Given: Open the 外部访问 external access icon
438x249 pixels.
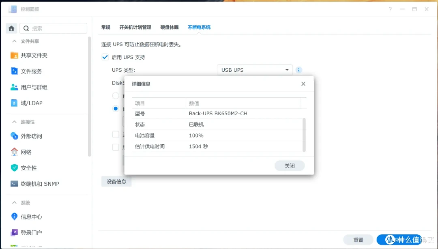Looking at the screenshot, I should click(14, 136).
